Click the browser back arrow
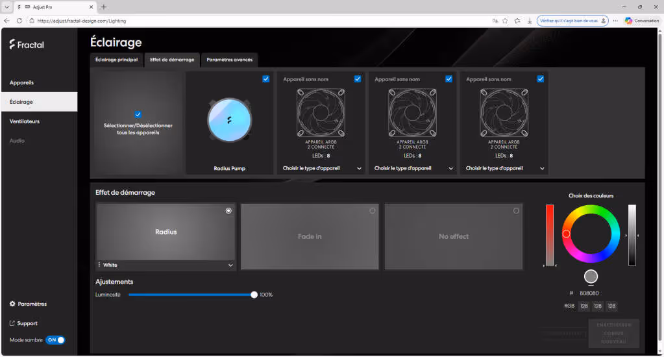This screenshot has height=357, width=664. [x=6, y=20]
